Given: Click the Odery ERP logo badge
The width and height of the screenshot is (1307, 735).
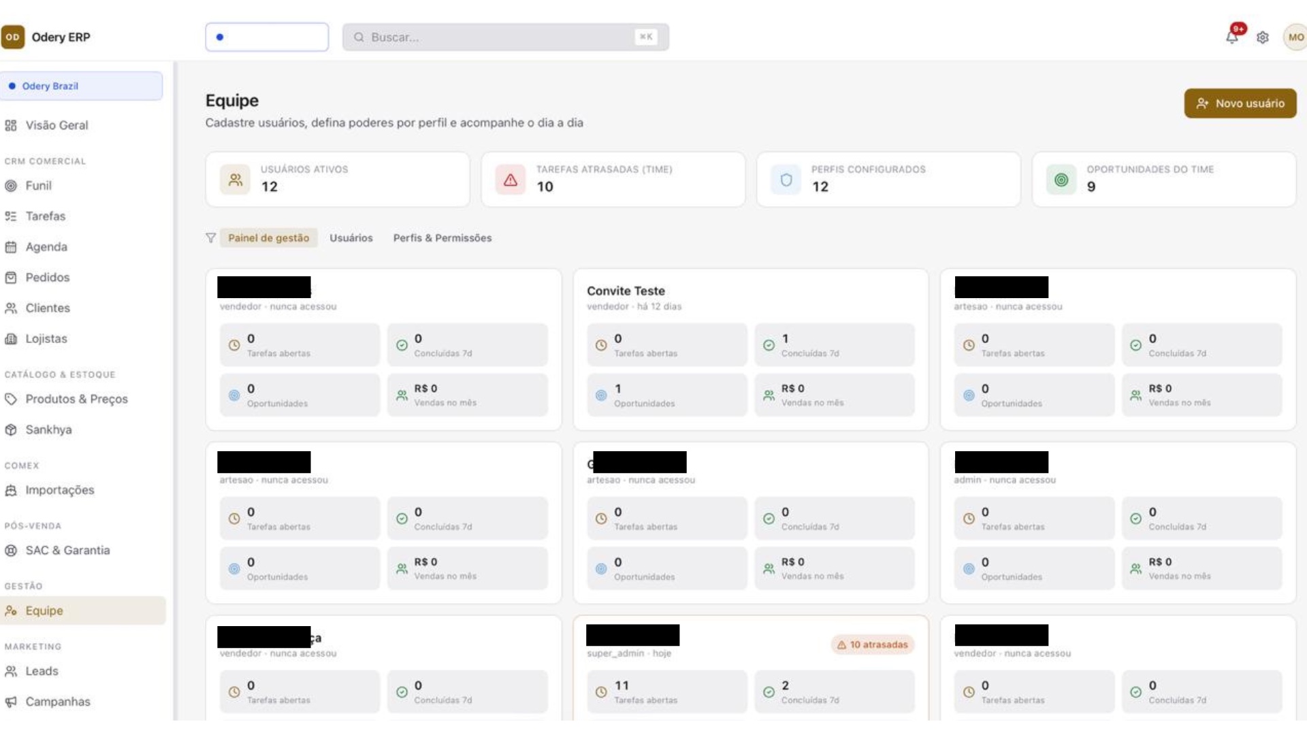Looking at the screenshot, I should pos(12,37).
